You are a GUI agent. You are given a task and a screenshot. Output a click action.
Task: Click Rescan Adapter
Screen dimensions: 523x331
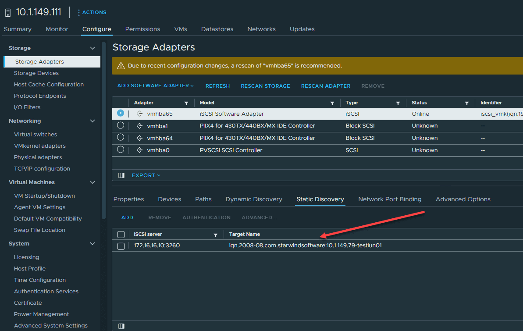click(325, 86)
